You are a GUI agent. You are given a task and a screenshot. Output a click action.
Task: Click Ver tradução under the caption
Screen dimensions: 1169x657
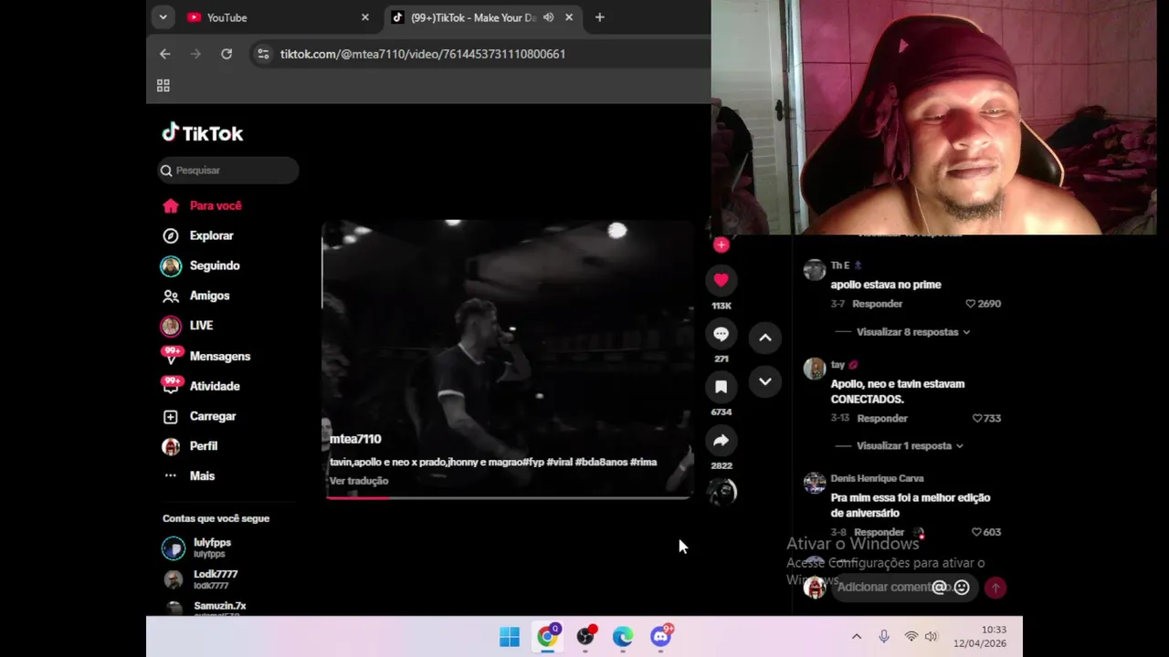359,481
